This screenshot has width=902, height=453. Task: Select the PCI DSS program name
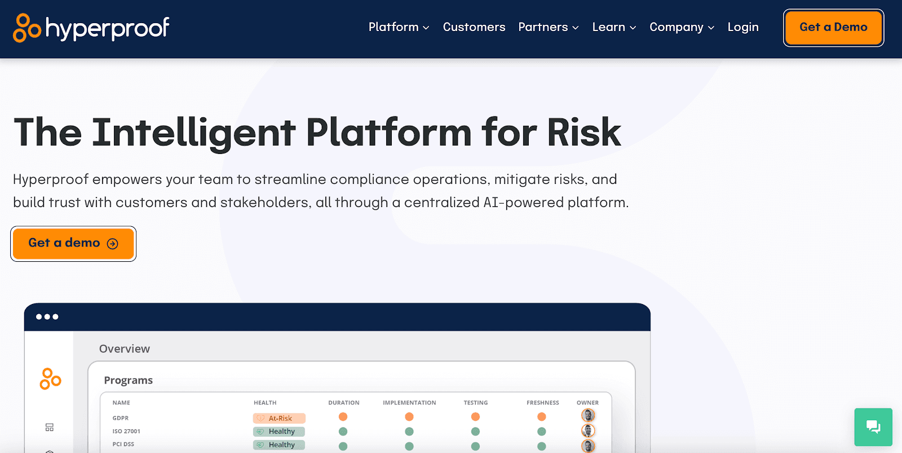123,444
